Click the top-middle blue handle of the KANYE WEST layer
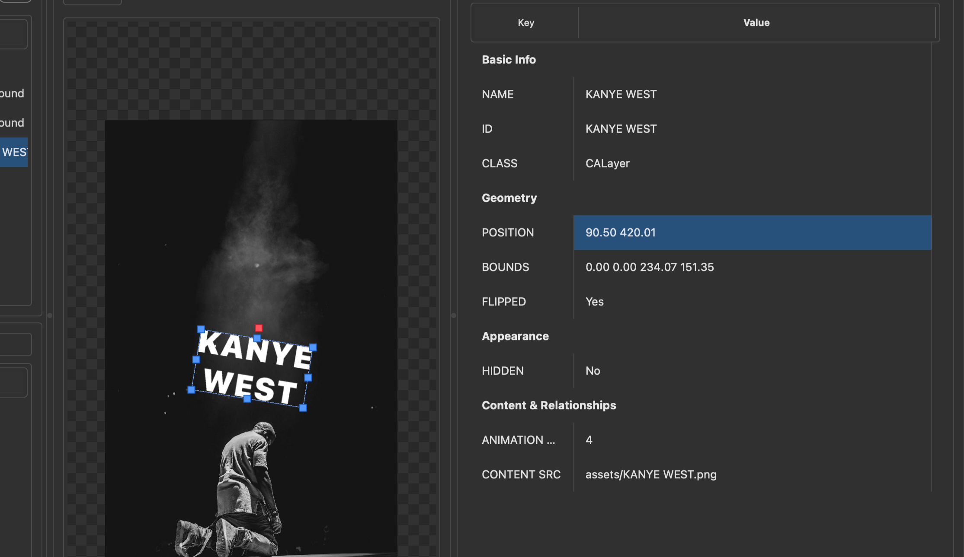Screen dimensions: 964x557 pos(257,338)
